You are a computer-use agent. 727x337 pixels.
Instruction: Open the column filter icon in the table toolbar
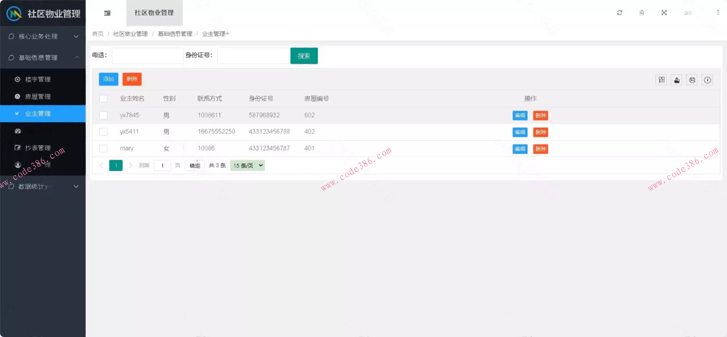click(662, 80)
